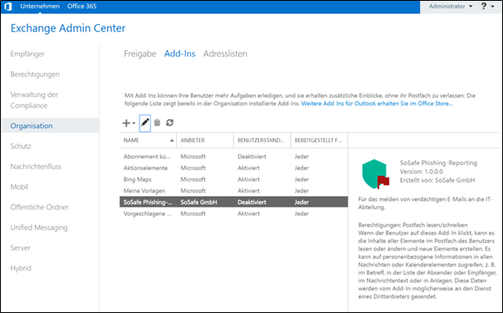This screenshot has height=313, width=503.
Task: Expand the arrow next to the plus icon
Action: (134, 123)
